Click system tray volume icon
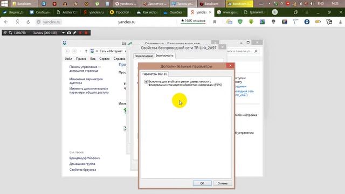This screenshot has height=194, width=345. [312, 4]
